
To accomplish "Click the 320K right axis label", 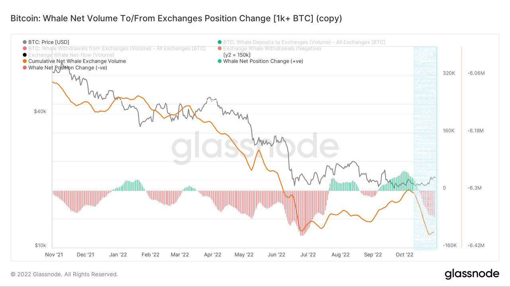I will click(x=449, y=73).
